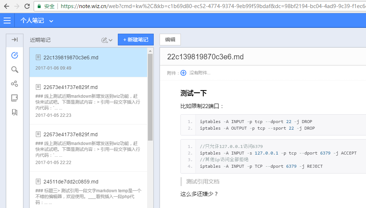This screenshot has width=366, height=208.
Task: Click the 没有附件 text
Action: click(x=200, y=73)
